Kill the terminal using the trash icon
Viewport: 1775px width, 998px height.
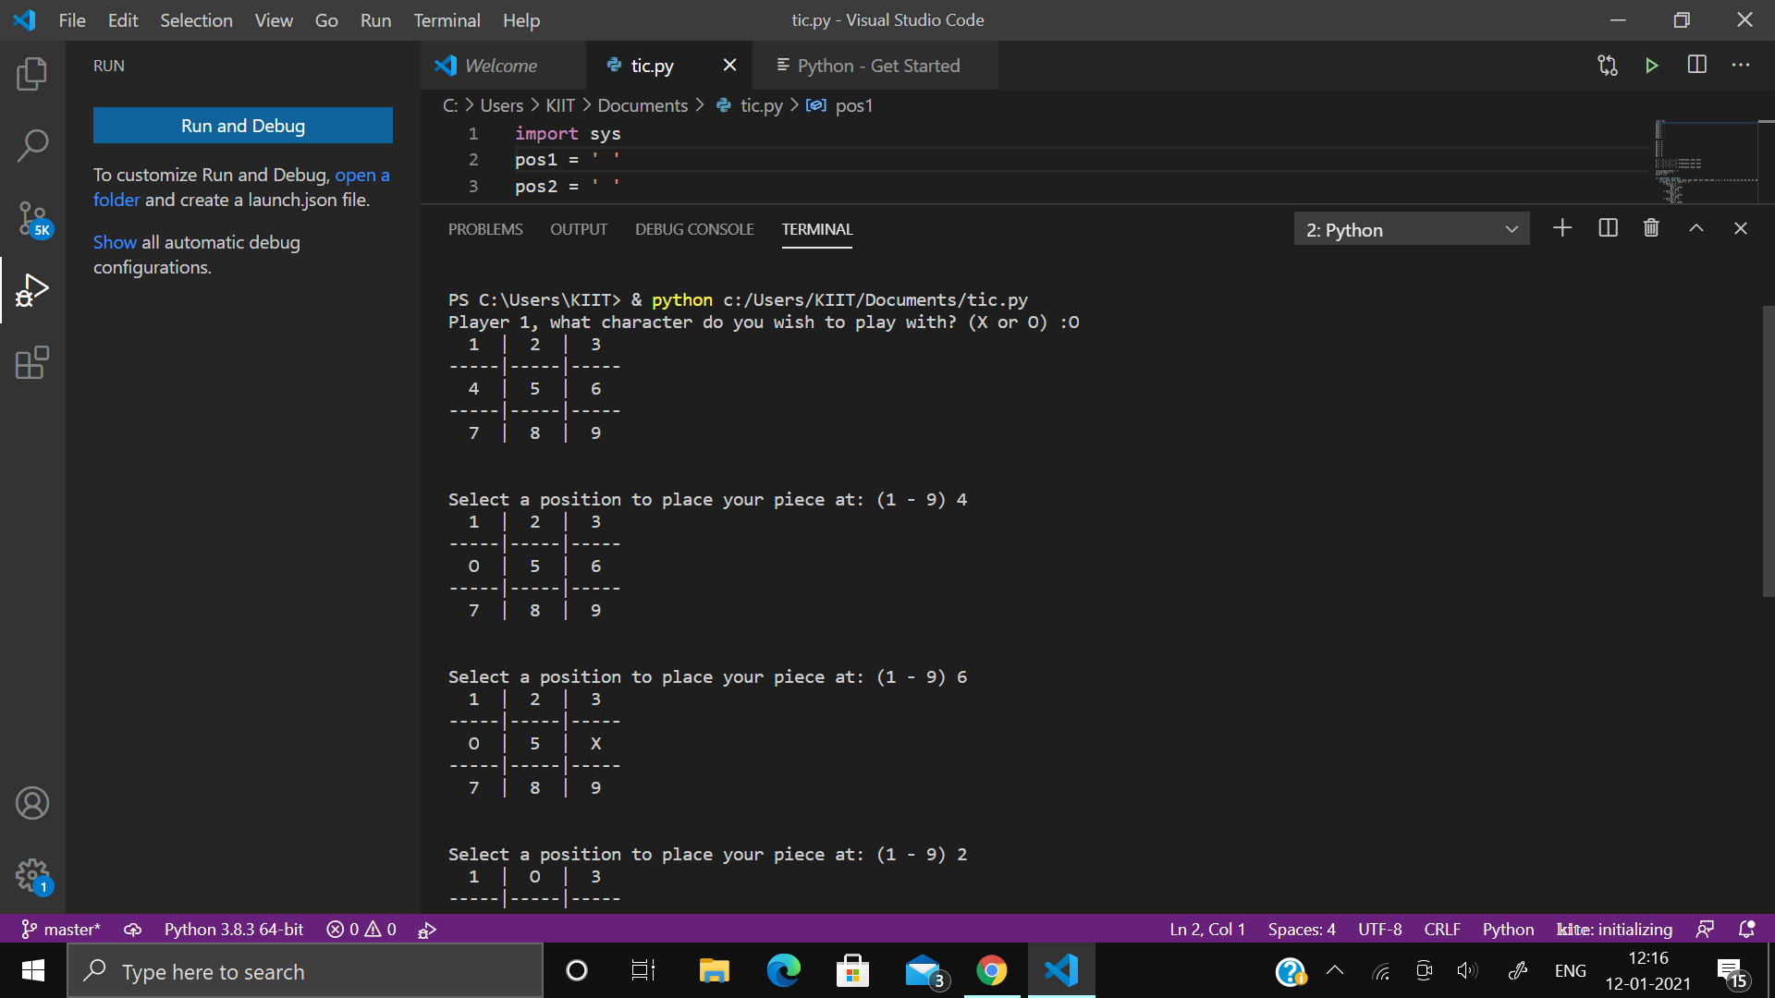(1651, 227)
